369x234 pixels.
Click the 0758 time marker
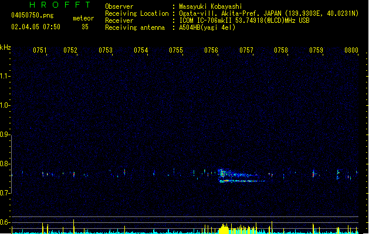tap(281, 50)
